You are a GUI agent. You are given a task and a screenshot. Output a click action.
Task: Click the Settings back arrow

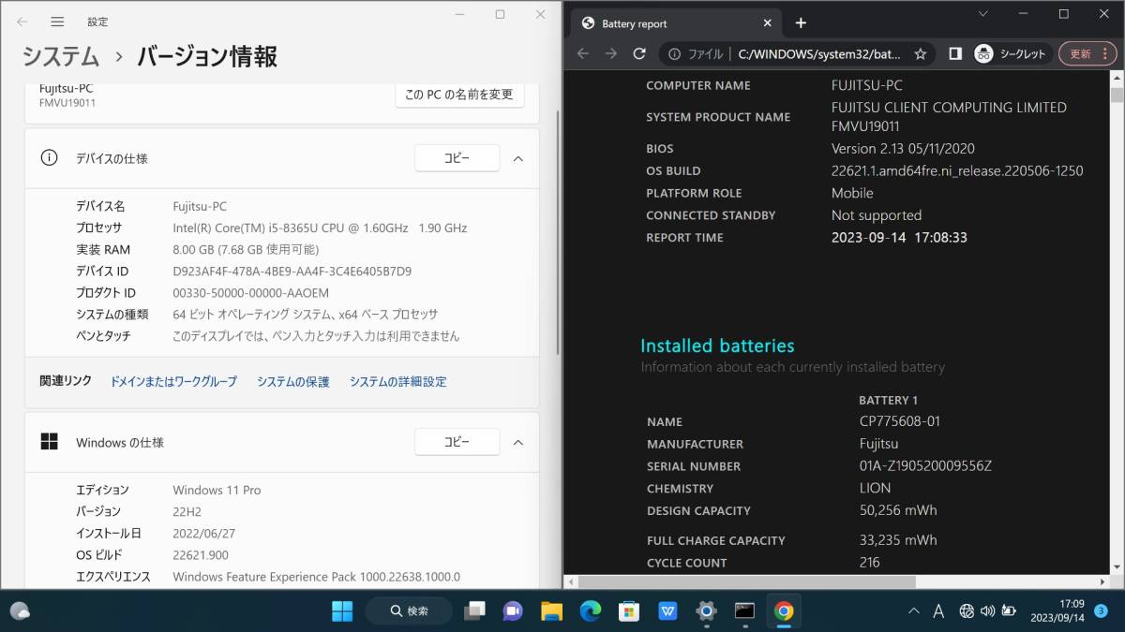[22, 22]
